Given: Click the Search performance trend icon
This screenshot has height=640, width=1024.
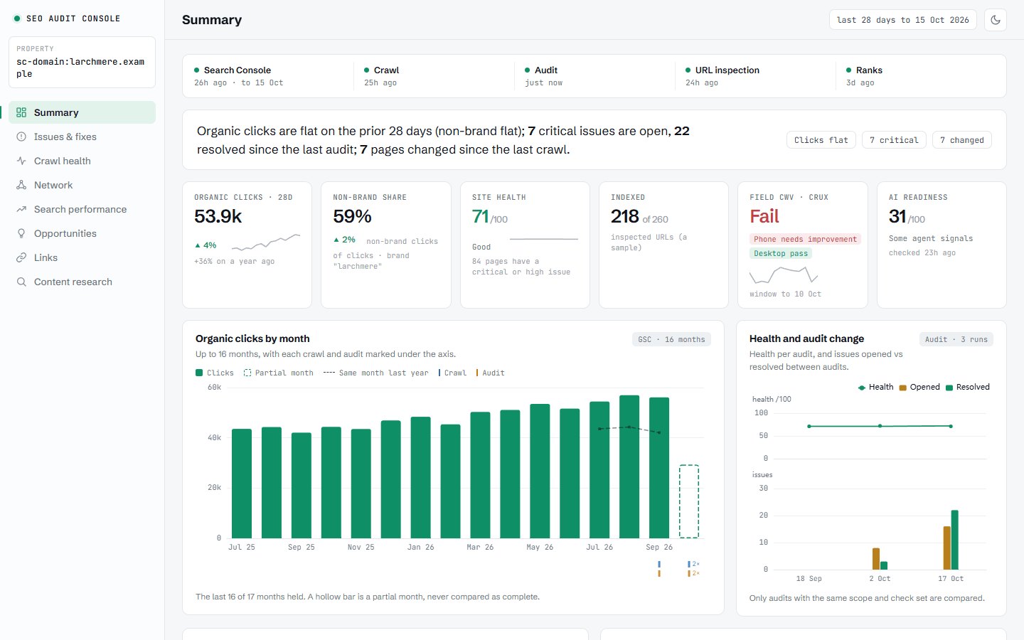Looking at the screenshot, I should pyautogui.click(x=21, y=209).
